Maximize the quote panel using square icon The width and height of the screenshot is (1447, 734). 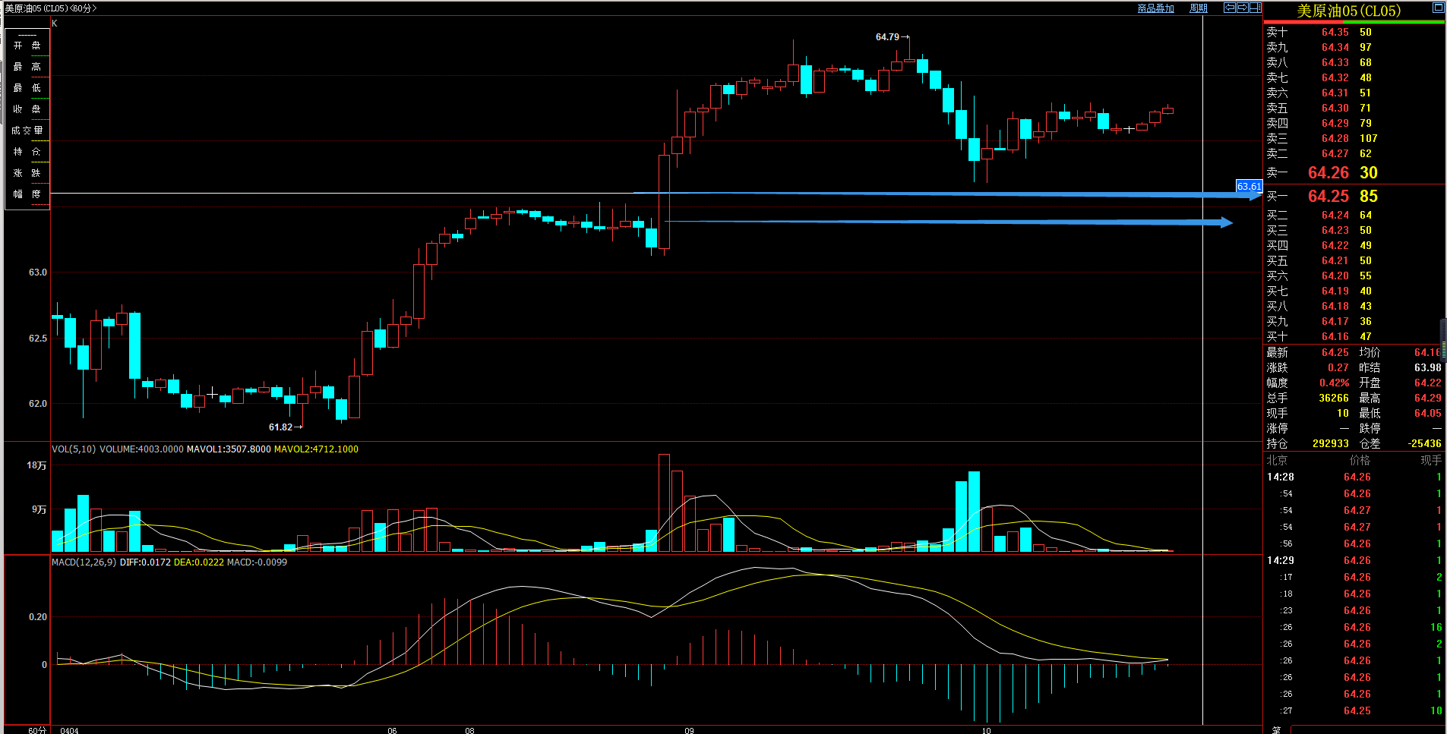point(1438,8)
